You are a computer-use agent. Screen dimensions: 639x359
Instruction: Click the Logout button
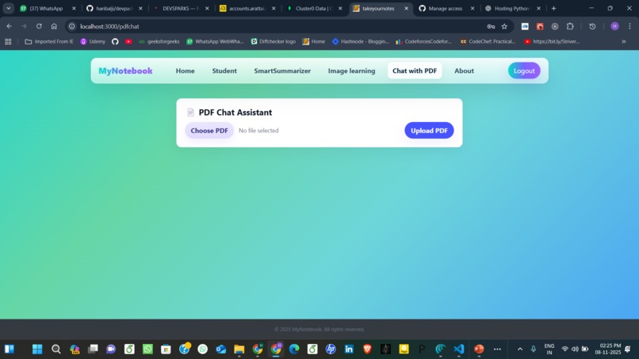click(524, 71)
